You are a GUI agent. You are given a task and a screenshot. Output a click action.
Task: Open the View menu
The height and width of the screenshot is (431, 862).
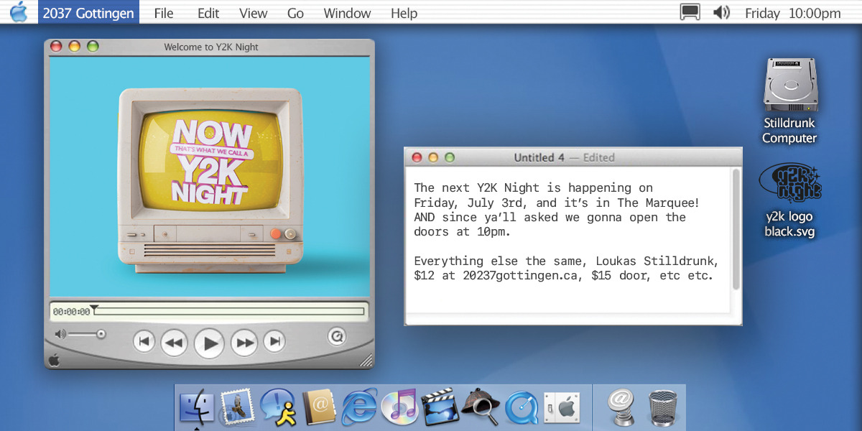[x=253, y=13]
